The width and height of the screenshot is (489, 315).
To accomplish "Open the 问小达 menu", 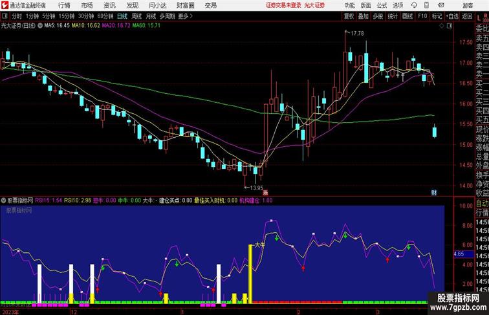I will 157,5.
